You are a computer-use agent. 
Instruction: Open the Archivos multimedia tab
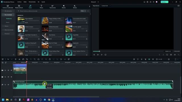tap(8, 7)
